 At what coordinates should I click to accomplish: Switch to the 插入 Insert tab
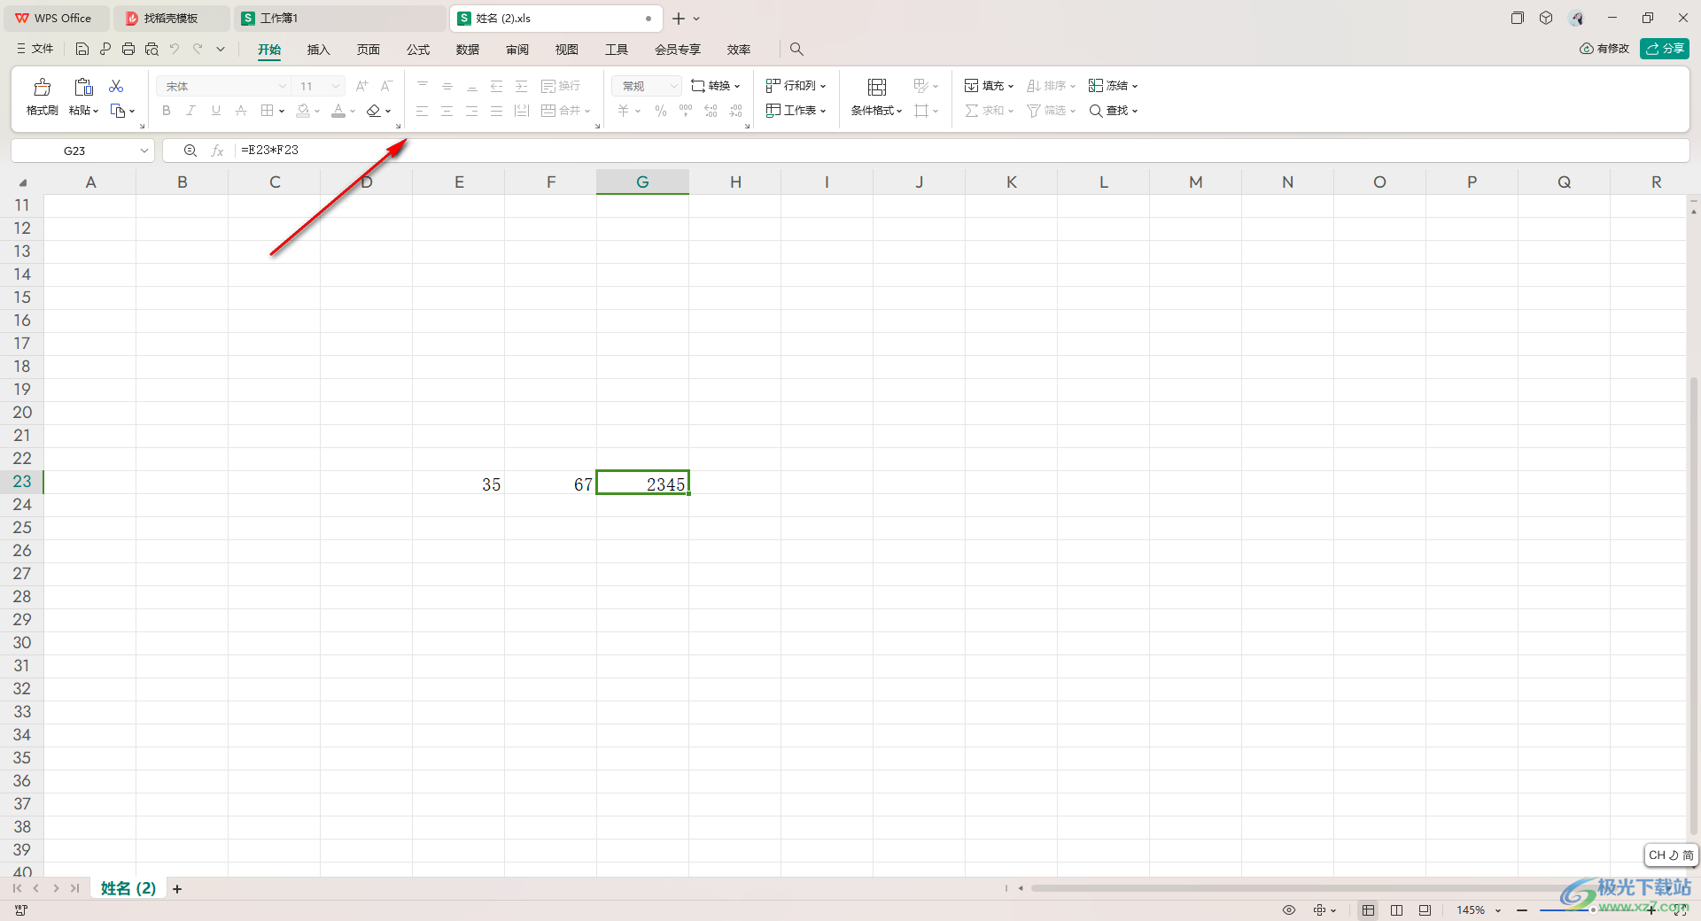318,50
